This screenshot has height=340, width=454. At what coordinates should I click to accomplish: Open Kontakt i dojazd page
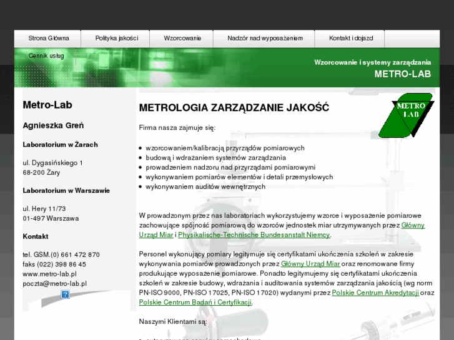350,39
